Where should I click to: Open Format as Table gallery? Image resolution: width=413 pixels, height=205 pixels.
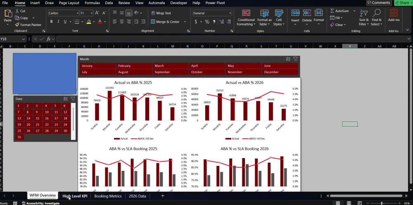pos(264,18)
